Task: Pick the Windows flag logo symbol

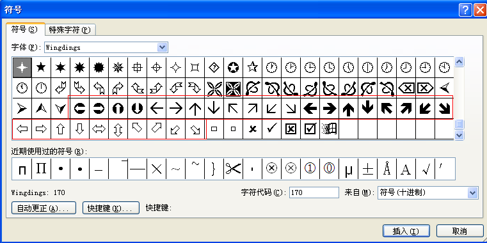Action: [x=330, y=129]
